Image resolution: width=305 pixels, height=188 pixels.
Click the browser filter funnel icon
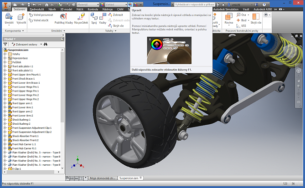coord(6,44)
